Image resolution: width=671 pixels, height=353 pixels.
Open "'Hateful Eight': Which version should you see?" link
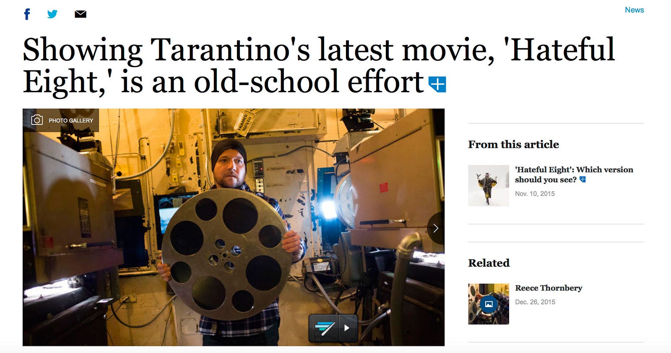point(574,174)
